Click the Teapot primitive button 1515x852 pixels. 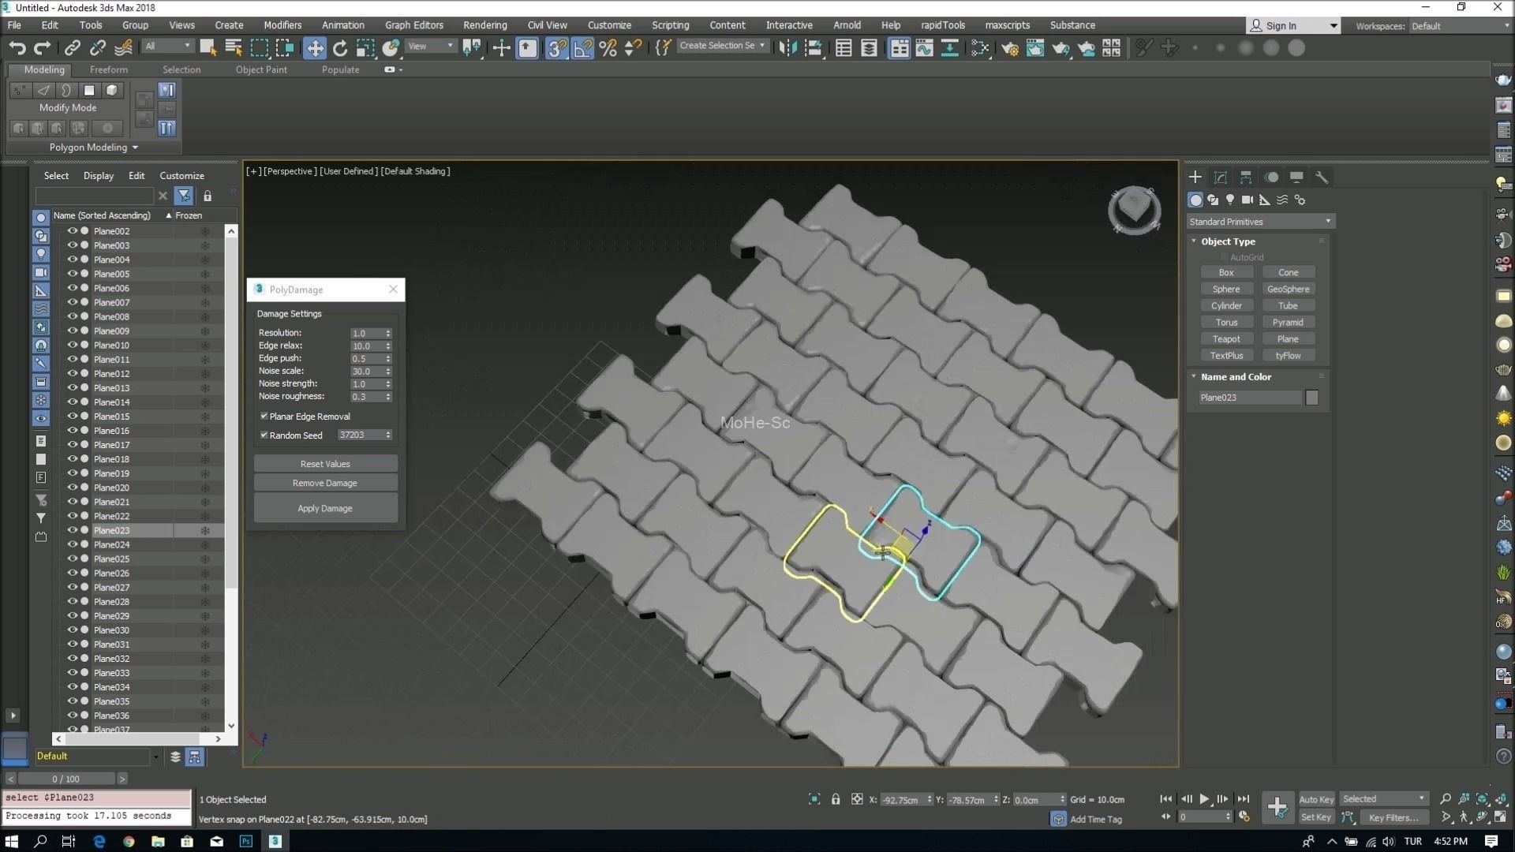coord(1226,339)
